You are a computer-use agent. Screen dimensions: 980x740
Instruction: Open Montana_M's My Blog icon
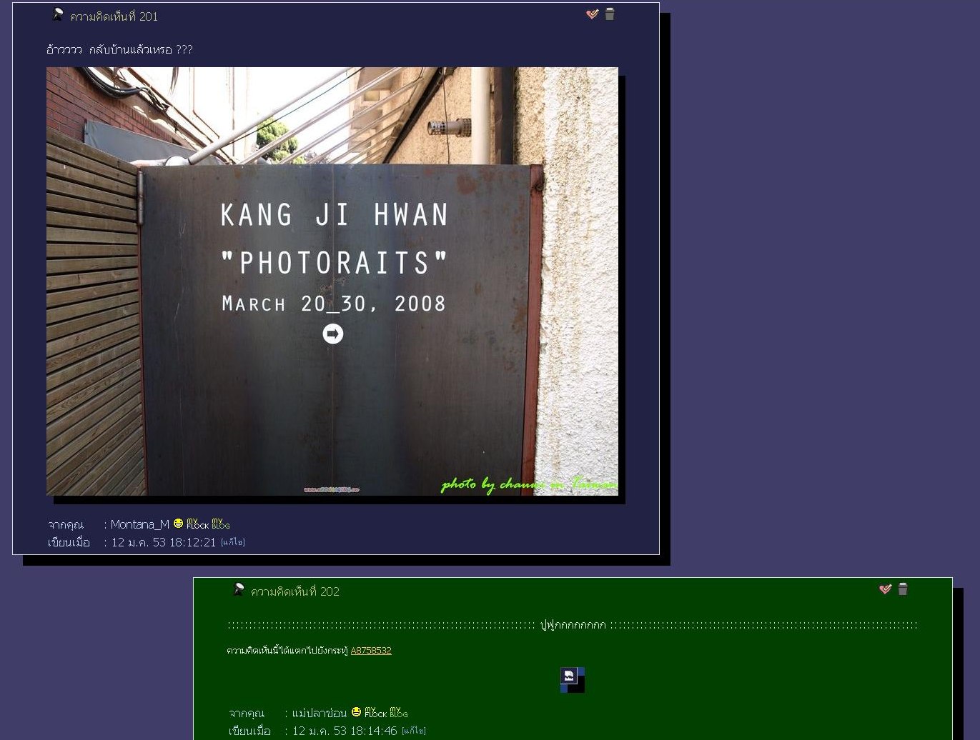pos(220,524)
